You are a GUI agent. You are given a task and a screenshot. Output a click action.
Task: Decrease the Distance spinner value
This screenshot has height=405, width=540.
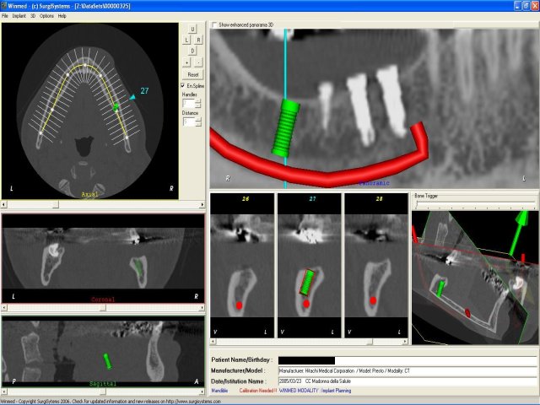click(x=198, y=124)
